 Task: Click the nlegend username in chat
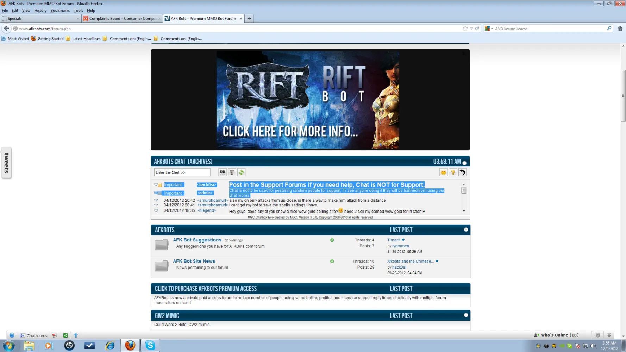click(x=206, y=210)
